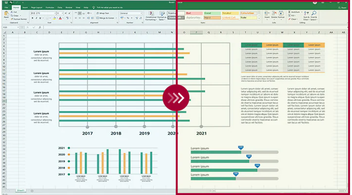Click Merge & Center button
352x195 pixels.
[x=107, y=18]
